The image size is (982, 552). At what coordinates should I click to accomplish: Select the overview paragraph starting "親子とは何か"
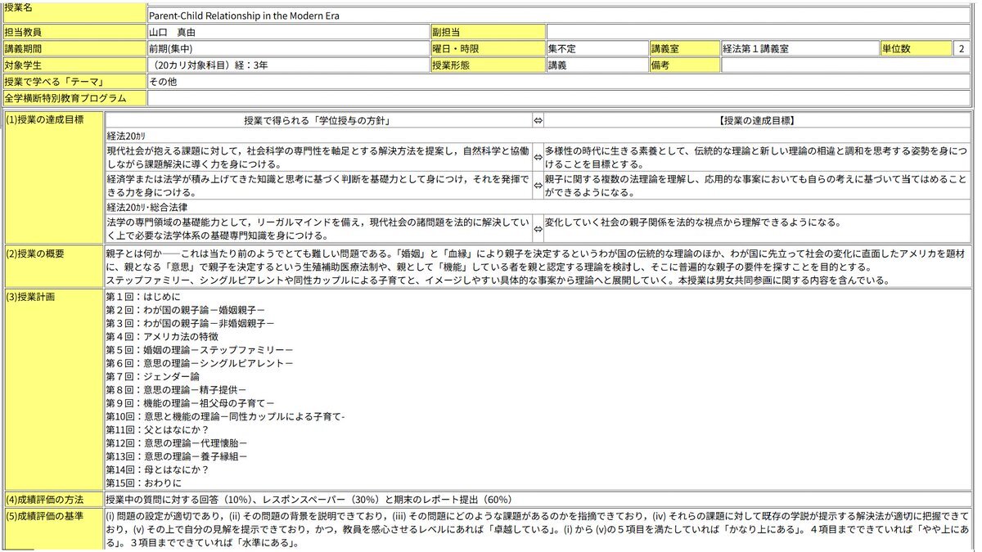pyautogui.click(x=538, y=267)
